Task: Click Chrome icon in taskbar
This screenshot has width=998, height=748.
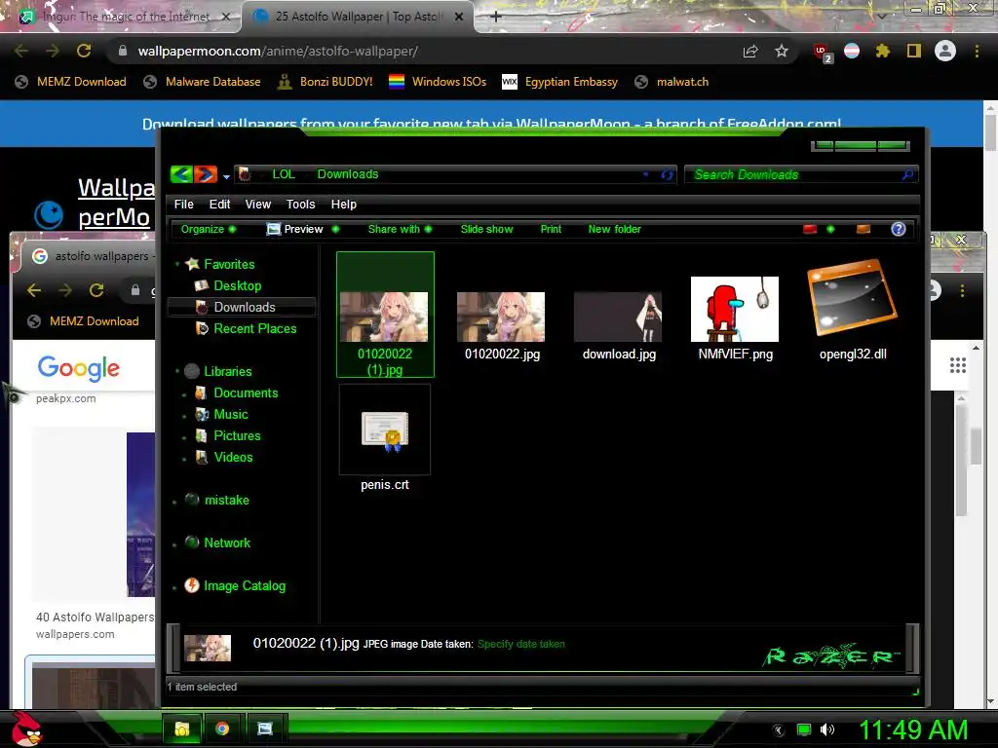Action: pyautogui.click(x=222, y=729)
